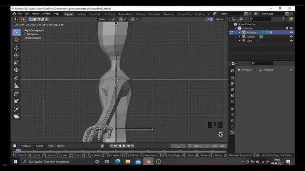
Task: Open the File menu
Action: click(x=20, y=14)
